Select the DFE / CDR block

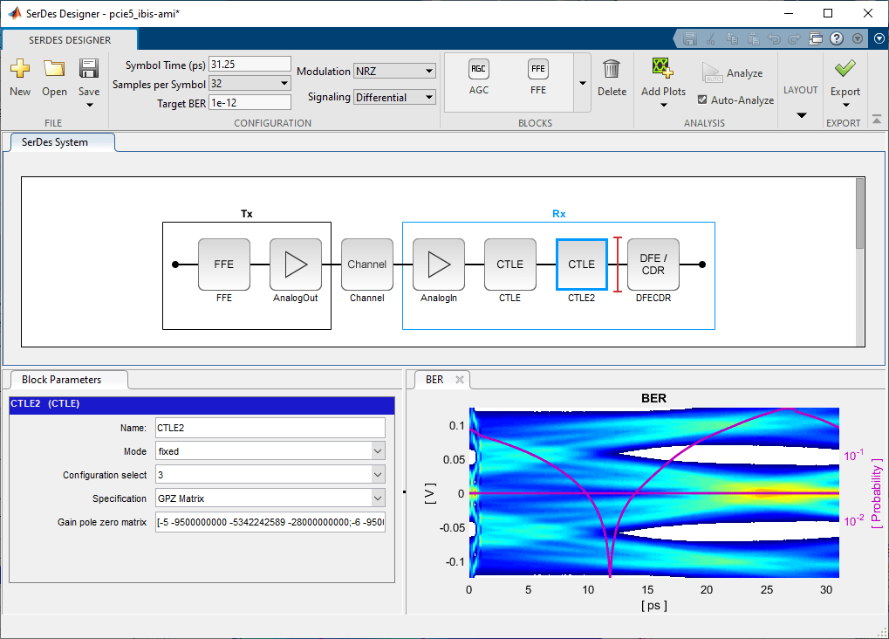(x=653, y=265)
